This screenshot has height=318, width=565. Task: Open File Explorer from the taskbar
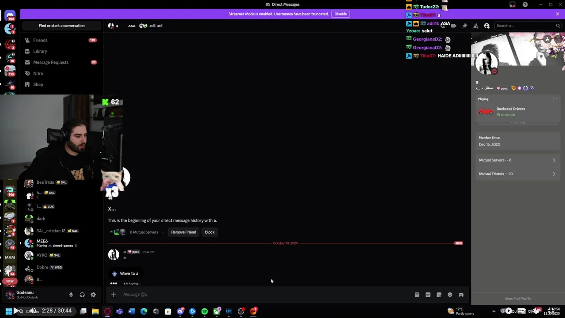coord(95,311)
